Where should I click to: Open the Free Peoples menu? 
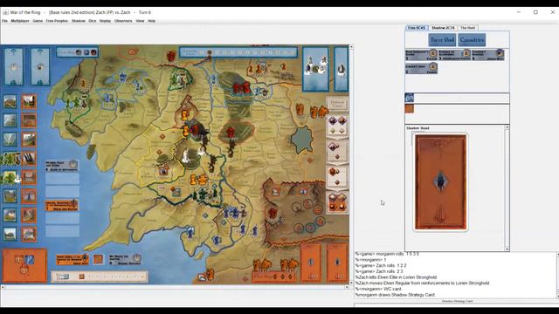point(57,21)
